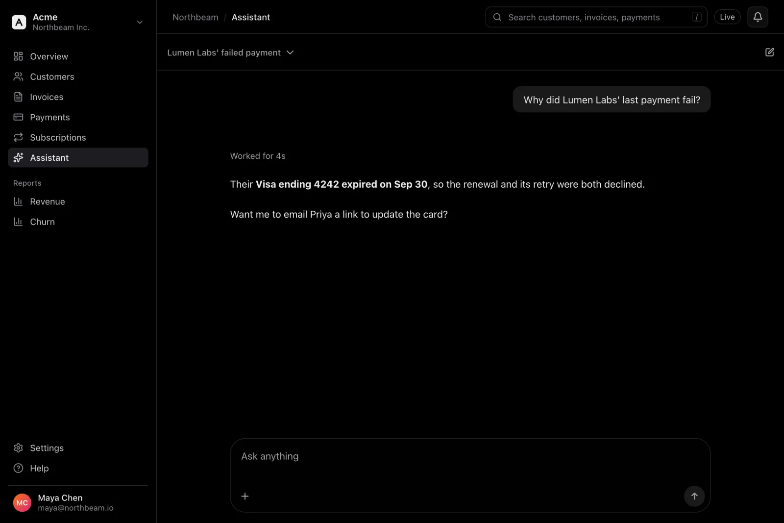
Task: Click the Assistant sparkle icon
Action: click(18, 157)
